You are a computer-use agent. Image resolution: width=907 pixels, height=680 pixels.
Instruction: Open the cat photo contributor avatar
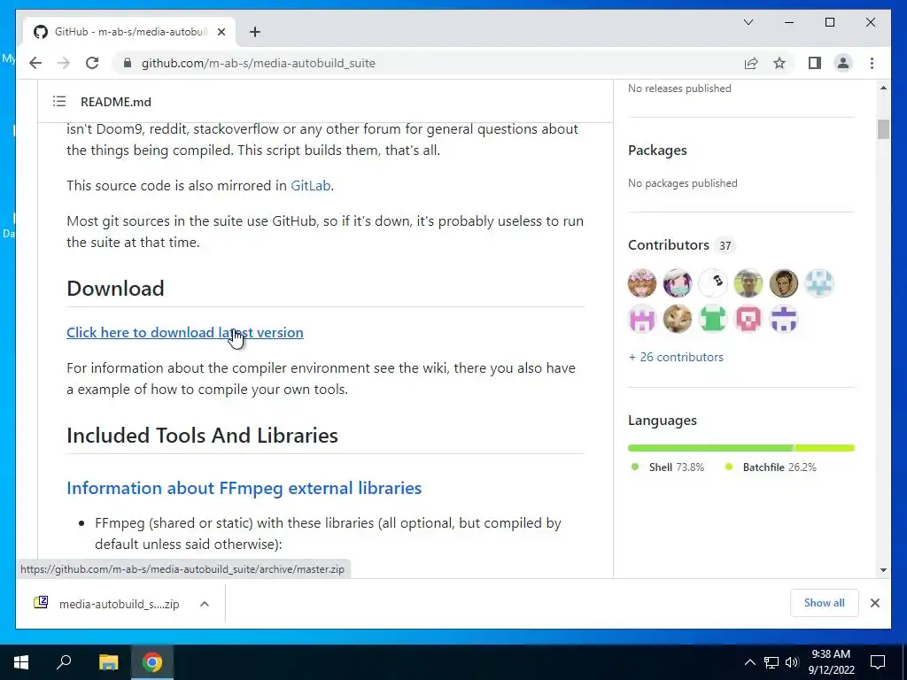coord(678,319)
